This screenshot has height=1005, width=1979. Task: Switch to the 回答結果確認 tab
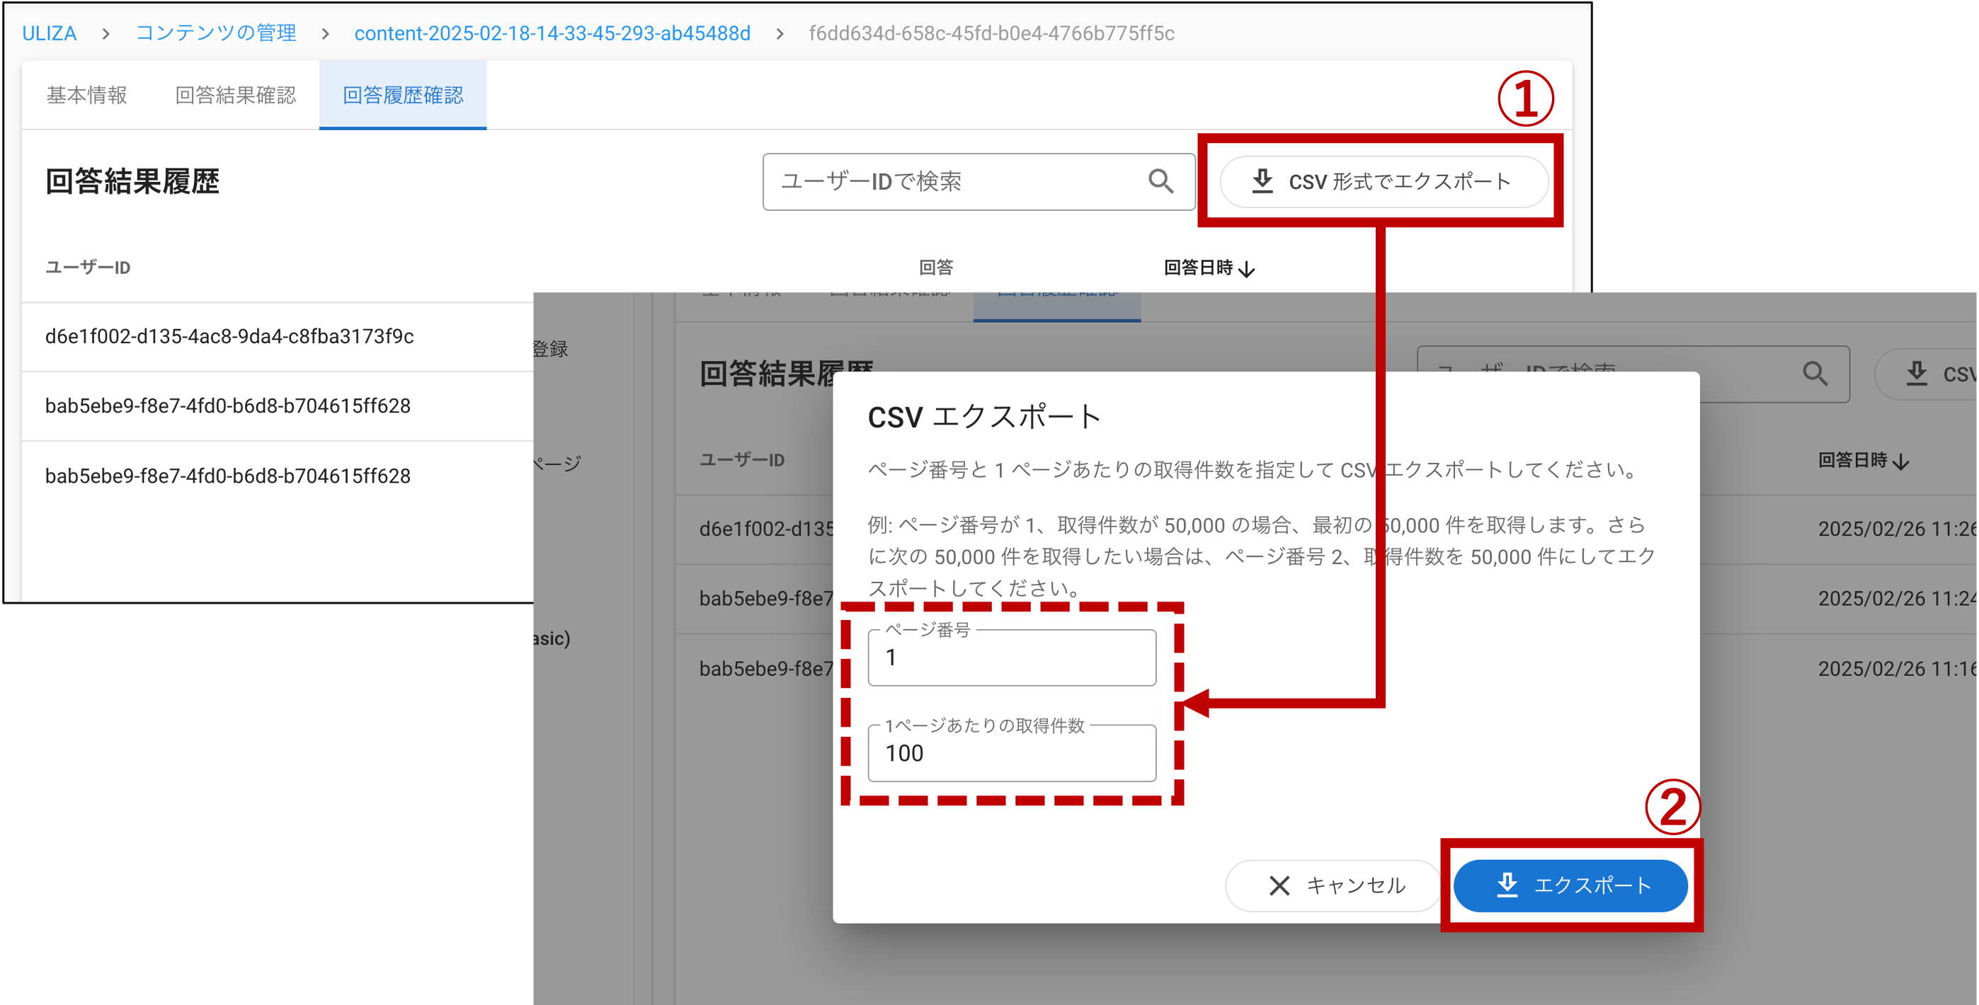coord(235,96)
